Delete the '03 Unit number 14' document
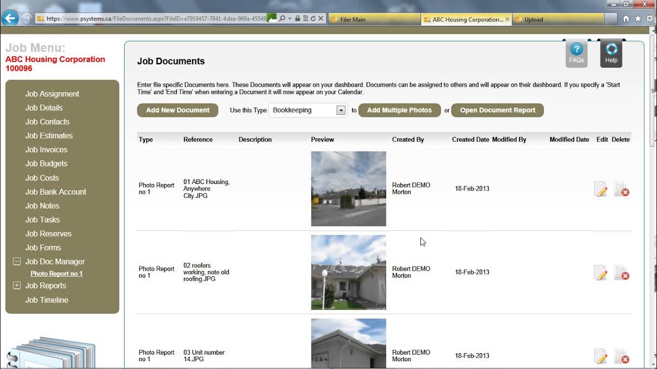 [622, 356]
